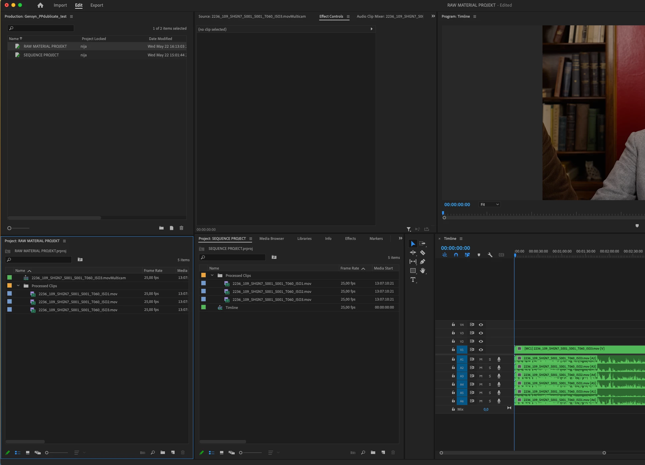This screenshot has width=645, height=465.
Task: Mute audio track A1
Action: [481, 359]
